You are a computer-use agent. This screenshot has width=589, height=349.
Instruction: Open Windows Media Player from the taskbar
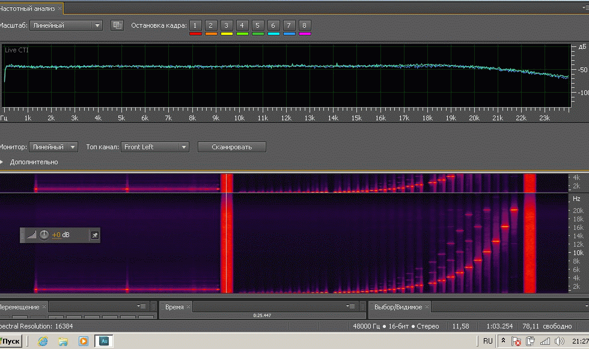84,341
